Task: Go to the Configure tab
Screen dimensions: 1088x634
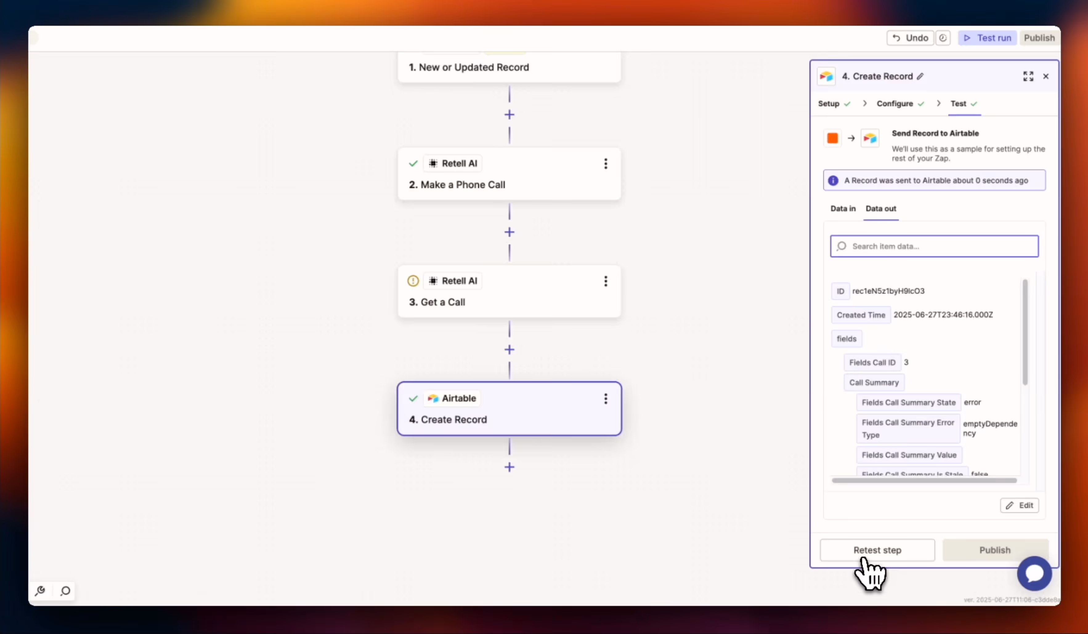Action: (895, 103)
